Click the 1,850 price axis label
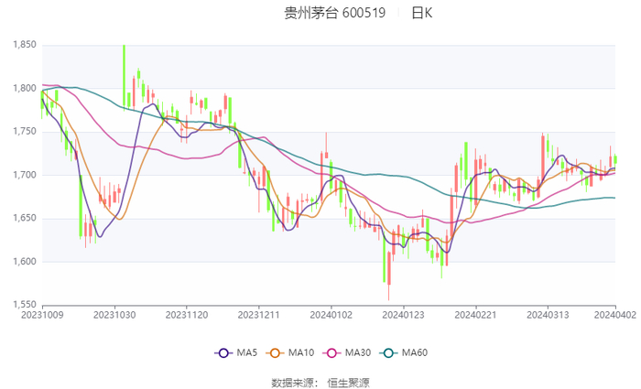The height and width of the screenshot is (389, 641). pos(23,45)
